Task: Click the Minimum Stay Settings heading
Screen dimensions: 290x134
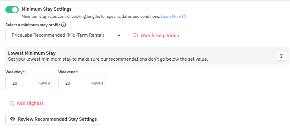Action: pyautogui.click(x=46, y=9)
